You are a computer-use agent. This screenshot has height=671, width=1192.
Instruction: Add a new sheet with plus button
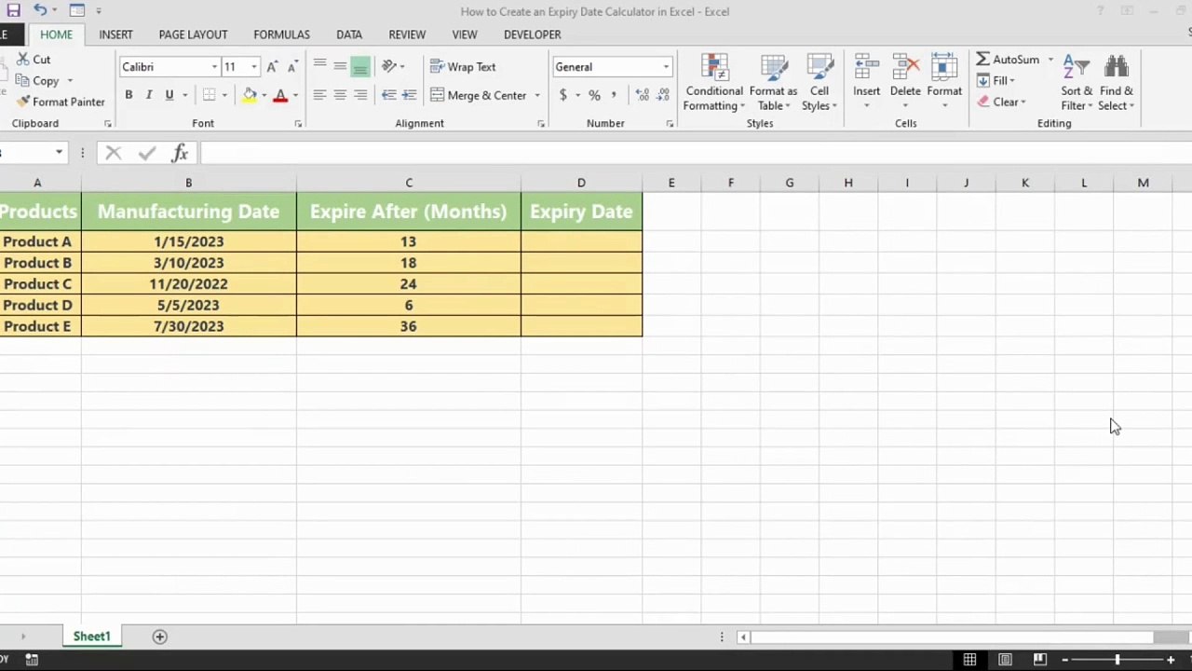coord(159,637)
